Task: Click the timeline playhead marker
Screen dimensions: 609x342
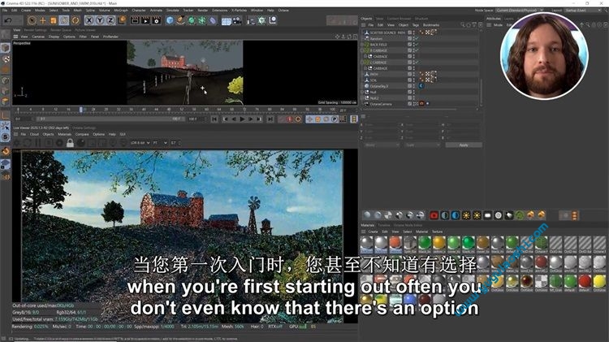Action: point(81,110)
